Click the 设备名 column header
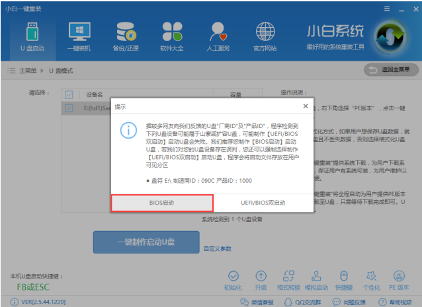The image size is (422, 307). pos(94,95)
